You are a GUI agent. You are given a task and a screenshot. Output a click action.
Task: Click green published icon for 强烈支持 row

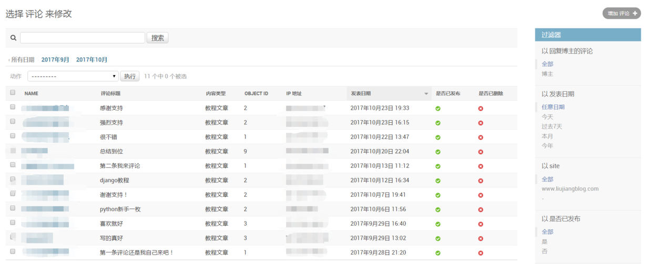pos(438,123)
